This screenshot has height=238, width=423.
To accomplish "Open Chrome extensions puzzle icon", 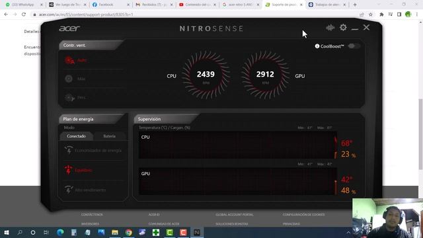I will [381, 15].
